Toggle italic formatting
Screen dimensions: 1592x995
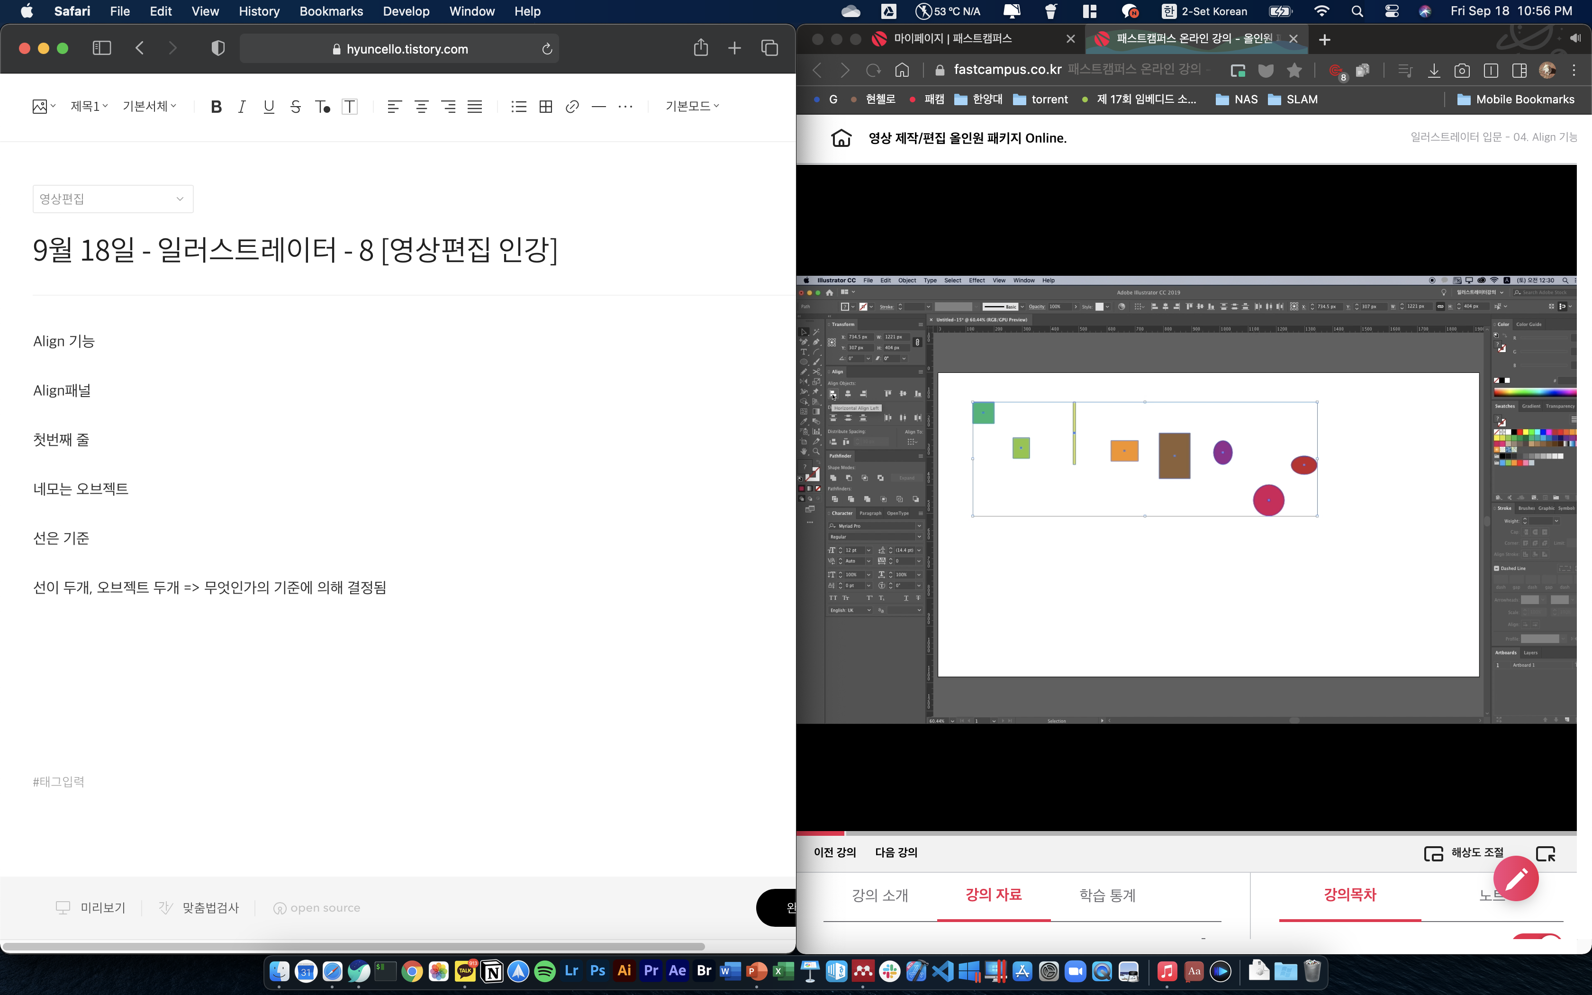(242, 107)
